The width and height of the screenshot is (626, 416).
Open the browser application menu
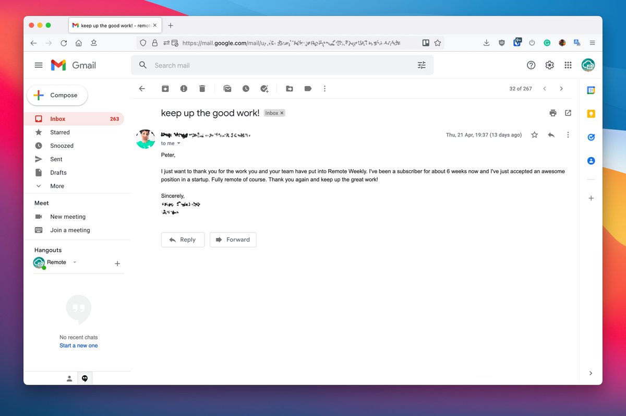pos(592,43)
